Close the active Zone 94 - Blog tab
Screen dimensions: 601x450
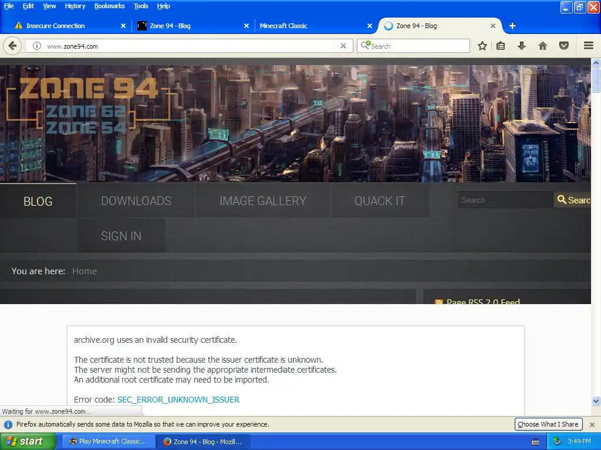click(x=493, y=26)
